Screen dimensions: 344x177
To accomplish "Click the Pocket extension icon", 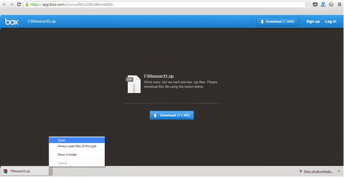I will [x=315, y=5].
